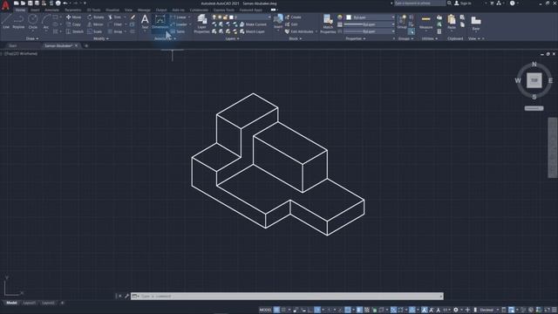Image resolution: width=558 pixels, height=314 pixels.
Task: Expand the Utilities panel
Action: click(x=430, y=38)
